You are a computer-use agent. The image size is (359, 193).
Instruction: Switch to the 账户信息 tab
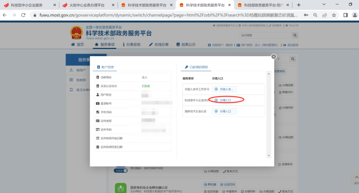click(106, 67)
